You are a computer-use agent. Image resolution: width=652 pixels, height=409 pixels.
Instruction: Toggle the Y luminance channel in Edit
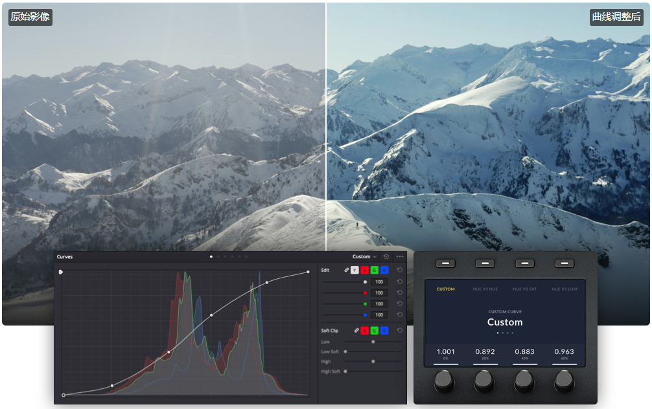pyautogui.click(x=355, y=270)
